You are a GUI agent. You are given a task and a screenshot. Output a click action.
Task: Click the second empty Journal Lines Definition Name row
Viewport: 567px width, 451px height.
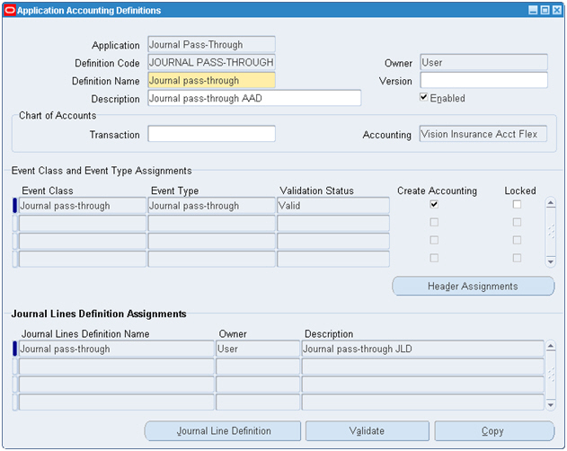coord(116,385)
